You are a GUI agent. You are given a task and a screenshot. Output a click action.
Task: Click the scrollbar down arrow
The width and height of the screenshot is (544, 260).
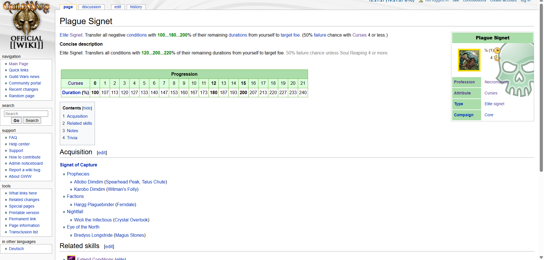click(541, 257)
